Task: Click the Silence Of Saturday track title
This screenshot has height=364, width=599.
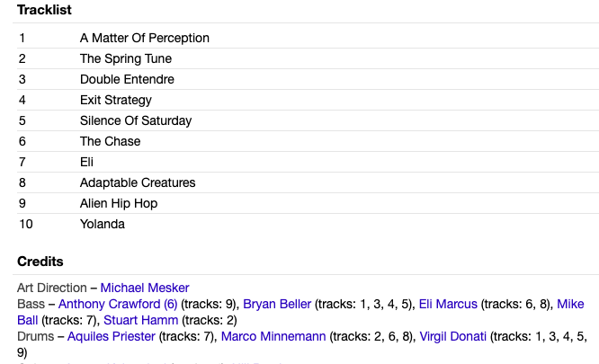Action: (x=136, y=120)
